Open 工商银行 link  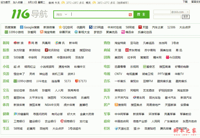point(19,121)
